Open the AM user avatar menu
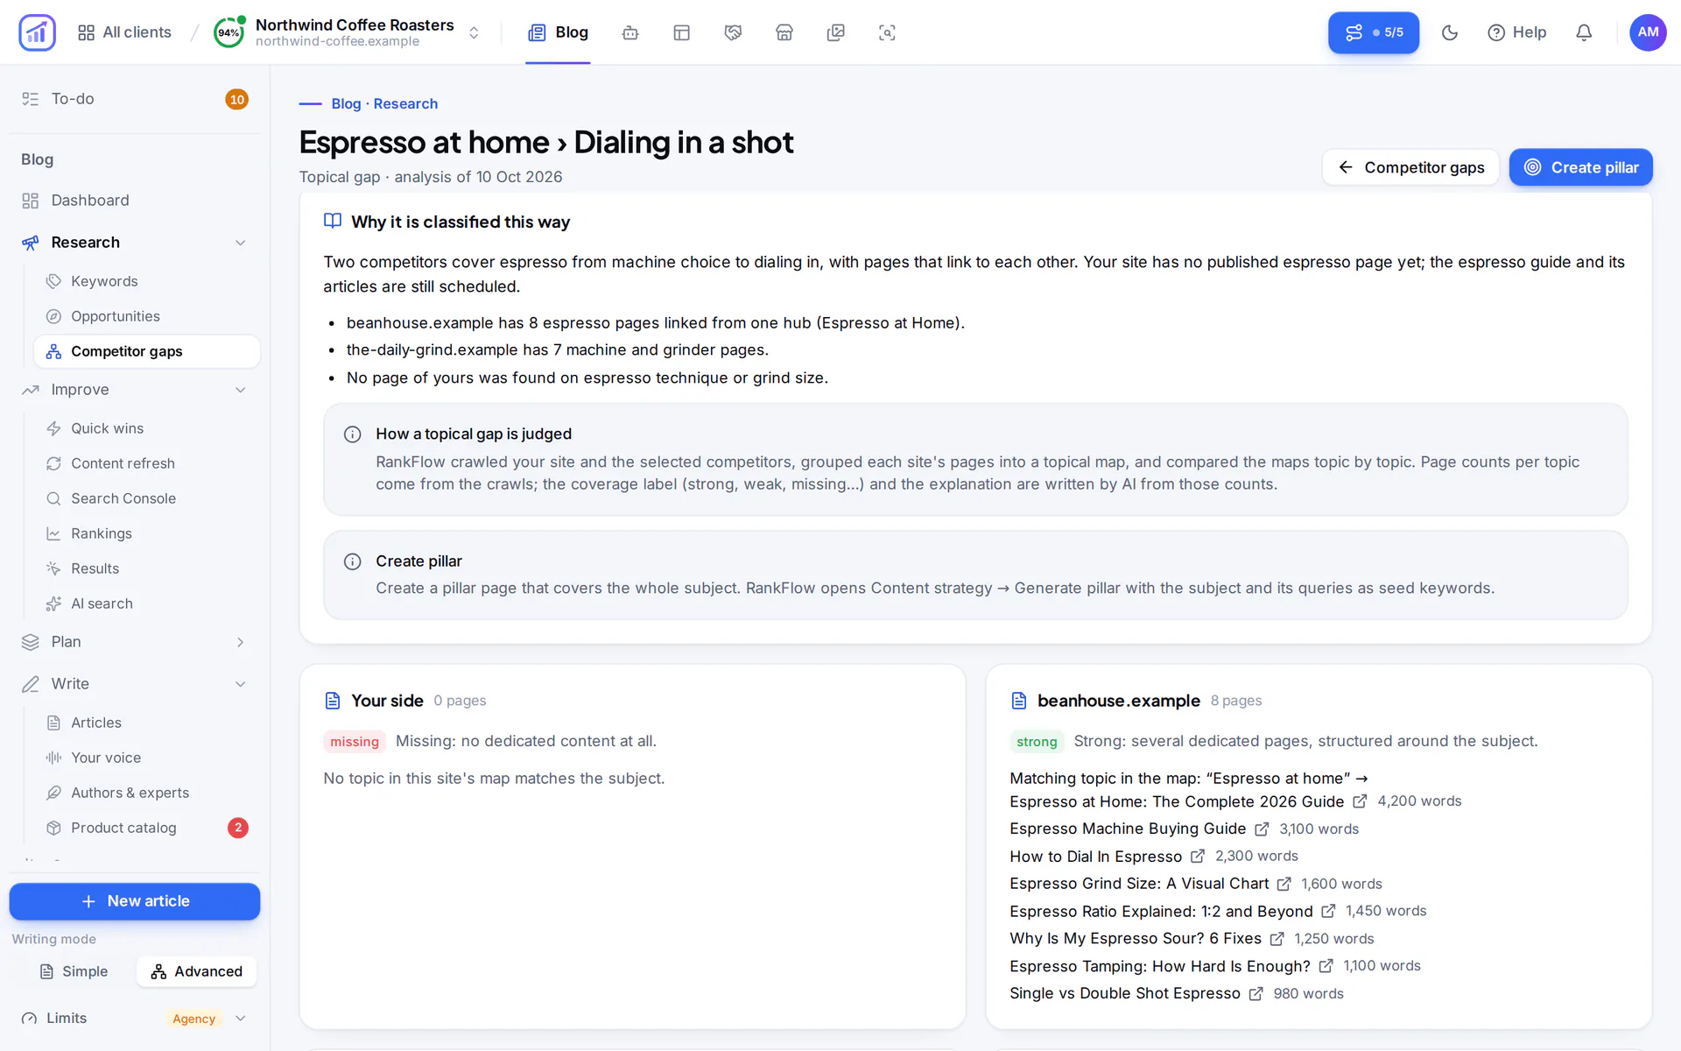1681x1051 pixels. (1648, 32)
